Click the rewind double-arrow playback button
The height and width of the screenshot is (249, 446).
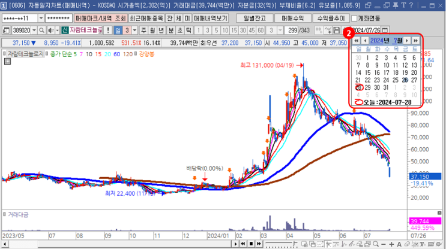tap(243, 244)
